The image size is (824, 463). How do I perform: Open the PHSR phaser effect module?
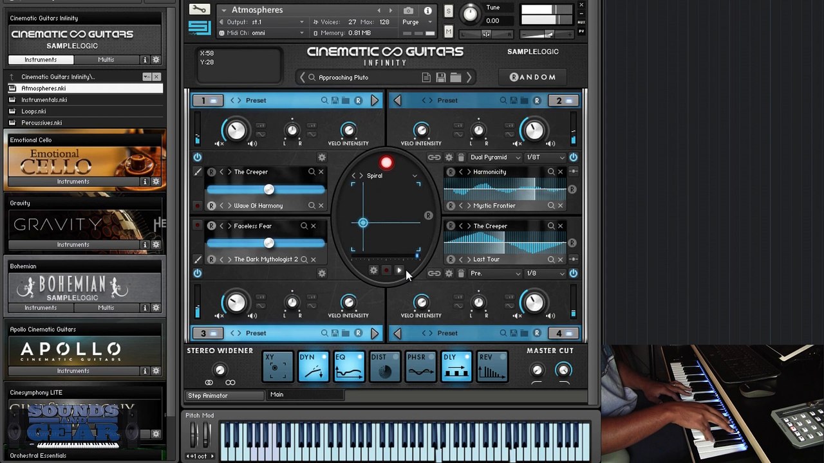click(x=421, y=367)
